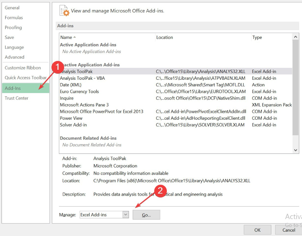Click the AdHocReportingExcelClient.dll location cell
The image size is (302, 236).
coord(201,118)
